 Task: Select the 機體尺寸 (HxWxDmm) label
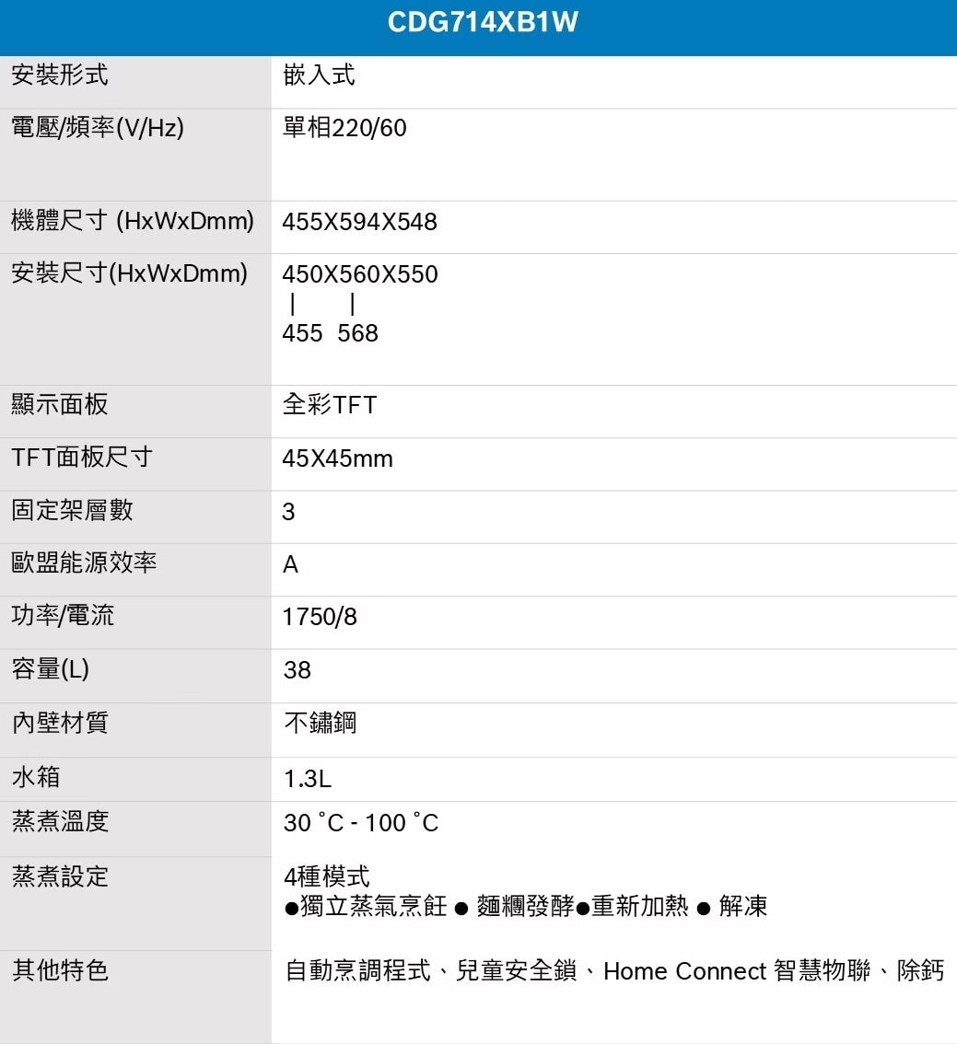pos(133,220)
